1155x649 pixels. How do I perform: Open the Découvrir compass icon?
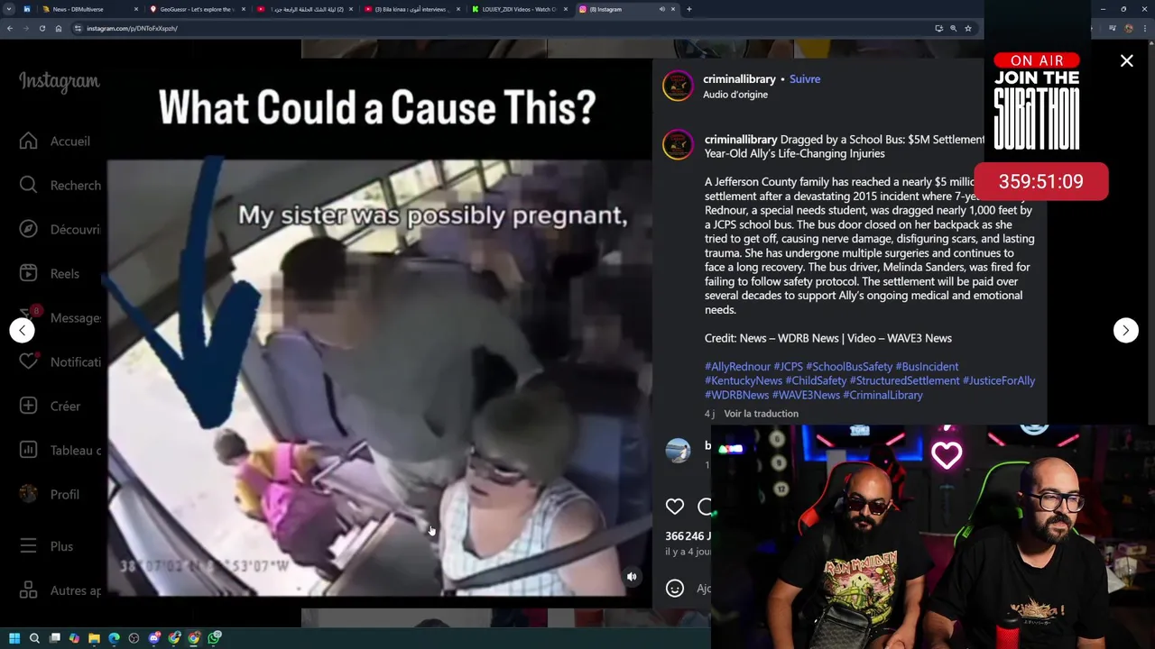click(28, 229)
